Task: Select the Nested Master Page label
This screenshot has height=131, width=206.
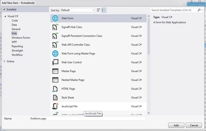Action: (x=73, y=80)
